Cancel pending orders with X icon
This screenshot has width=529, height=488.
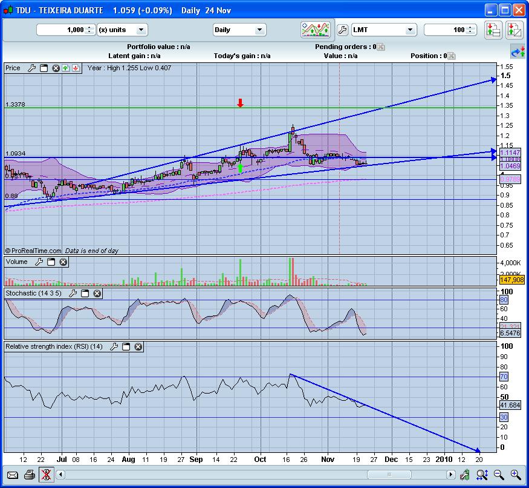pos(380,47)
